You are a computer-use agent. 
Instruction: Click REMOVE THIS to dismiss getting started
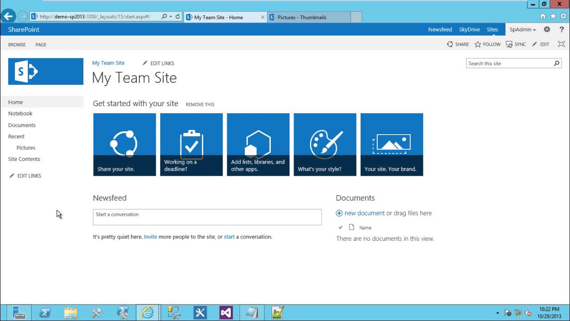[199, 104]
